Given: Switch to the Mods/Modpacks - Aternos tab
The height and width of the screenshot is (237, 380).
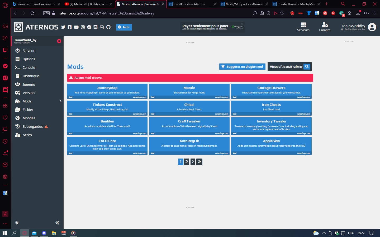Looking at the screenshot, I should (x=245, y=4).
